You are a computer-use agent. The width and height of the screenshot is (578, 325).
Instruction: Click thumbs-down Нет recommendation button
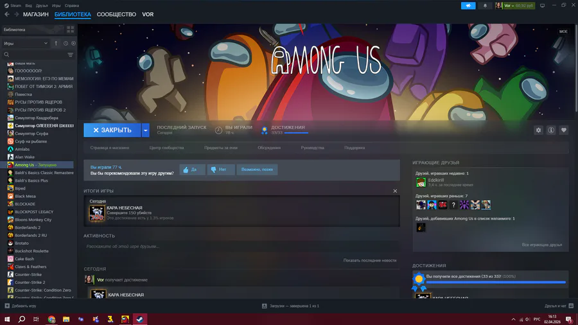221,170
